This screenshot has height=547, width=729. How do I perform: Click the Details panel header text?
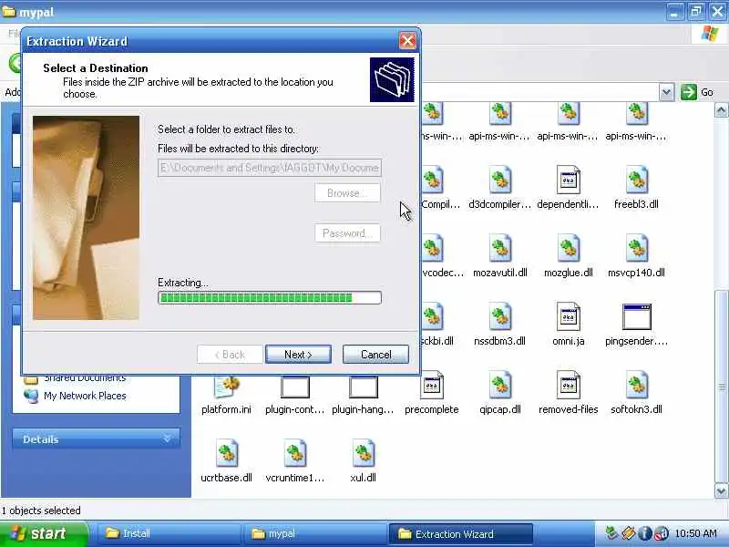pos(40,439)
